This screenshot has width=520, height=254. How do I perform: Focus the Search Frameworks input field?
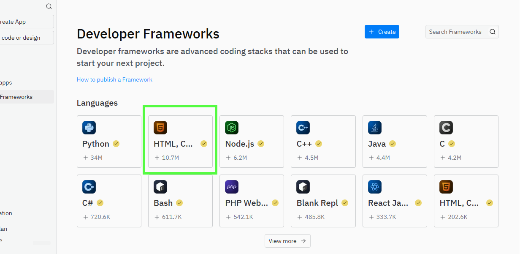click(456, 32)
